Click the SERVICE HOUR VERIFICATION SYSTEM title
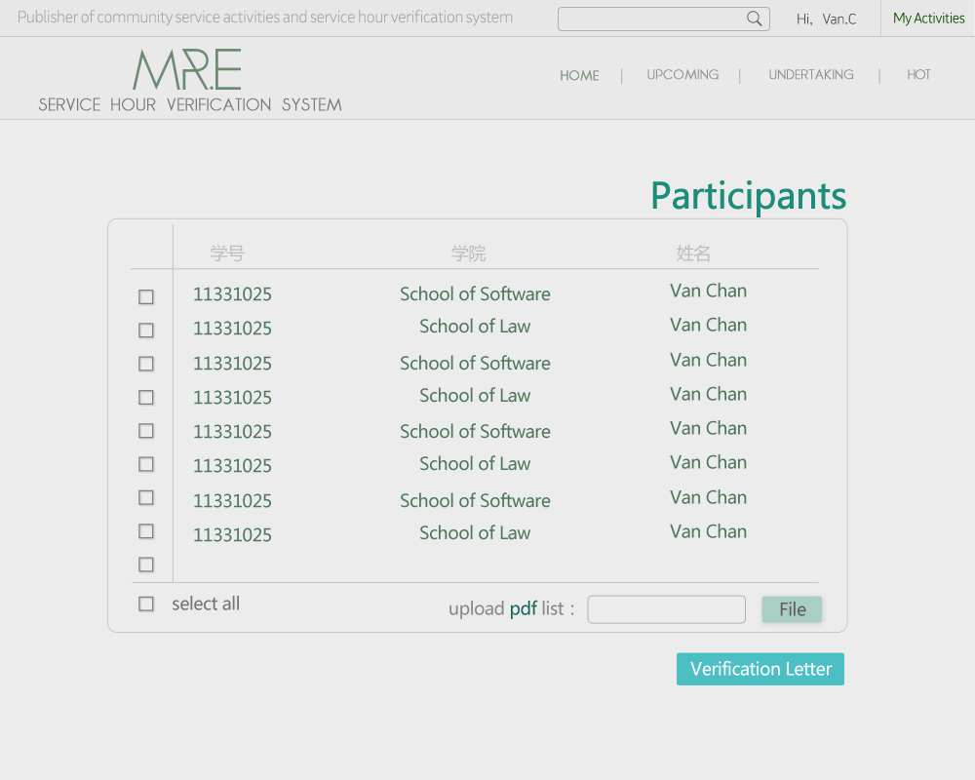Image resolution: width=975 pixels, height=780 pixels. click(x=190, y=104)
